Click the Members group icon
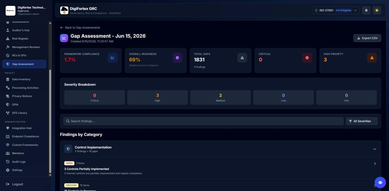This screenshot has height=191, width=389. pos(8,153)
